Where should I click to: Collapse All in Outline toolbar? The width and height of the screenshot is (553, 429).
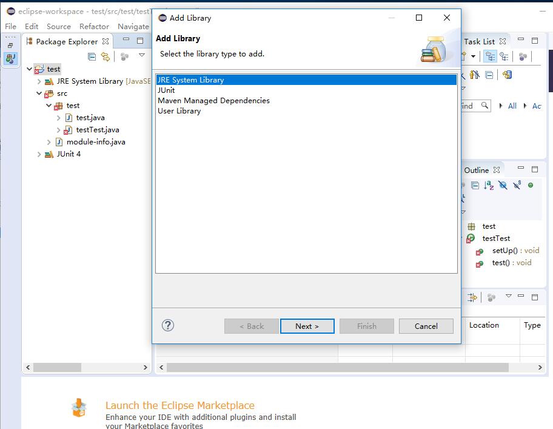475,185
